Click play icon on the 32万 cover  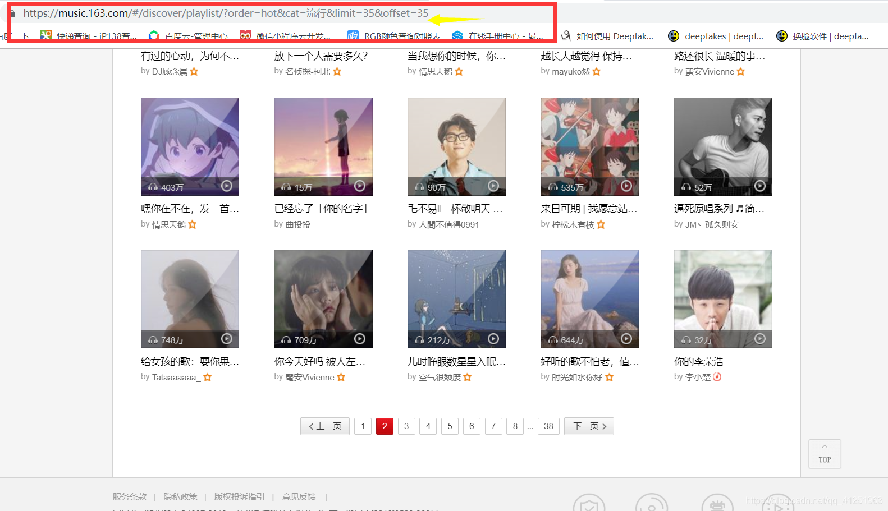tap(760, 338)
